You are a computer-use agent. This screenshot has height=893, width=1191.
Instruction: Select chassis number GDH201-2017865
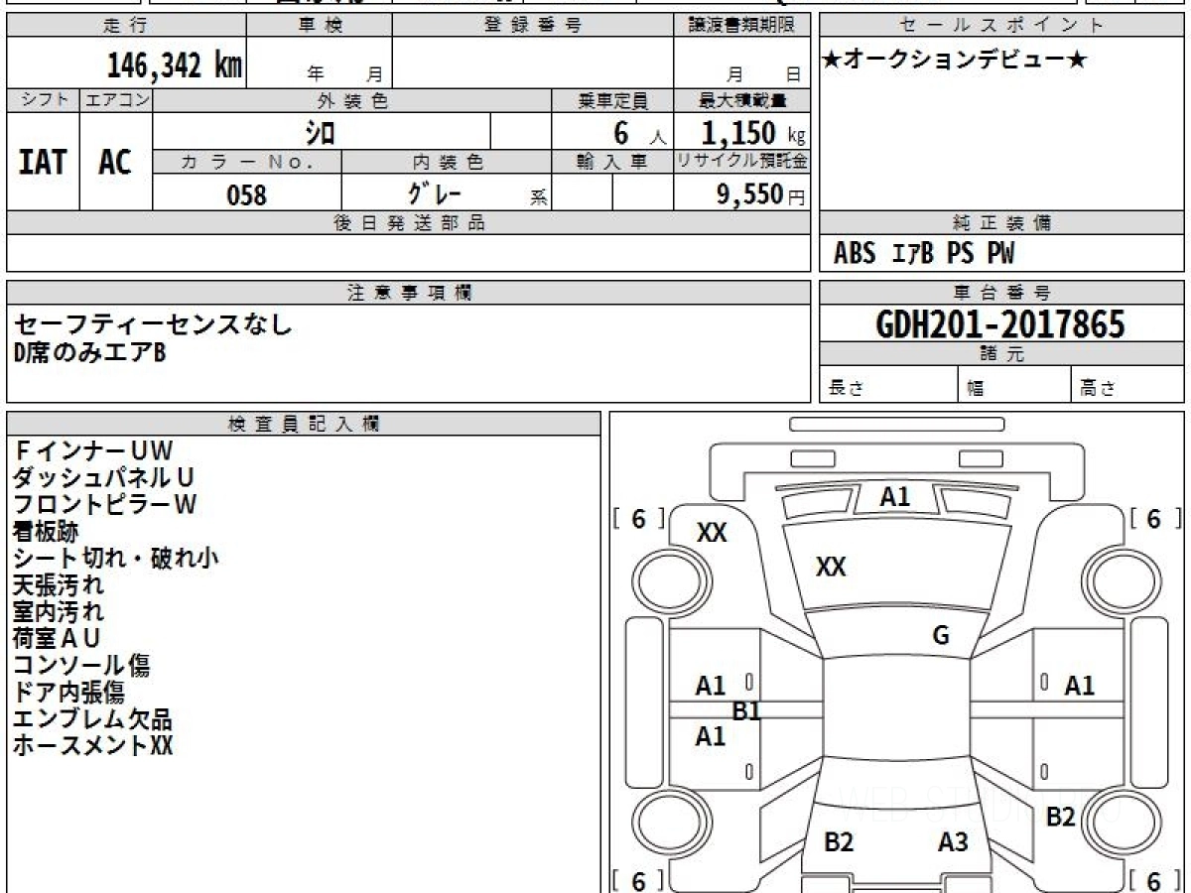pos(1000,323)
